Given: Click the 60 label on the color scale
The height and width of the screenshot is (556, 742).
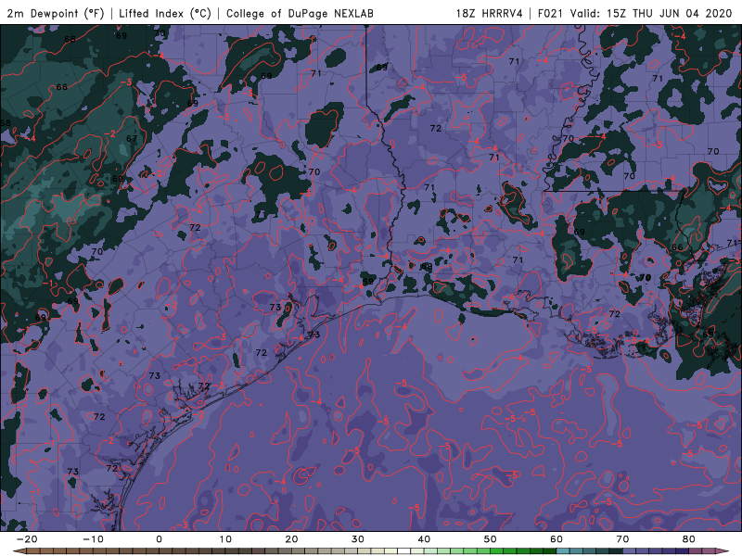Looking at the screenshot, I should (556, 539).
